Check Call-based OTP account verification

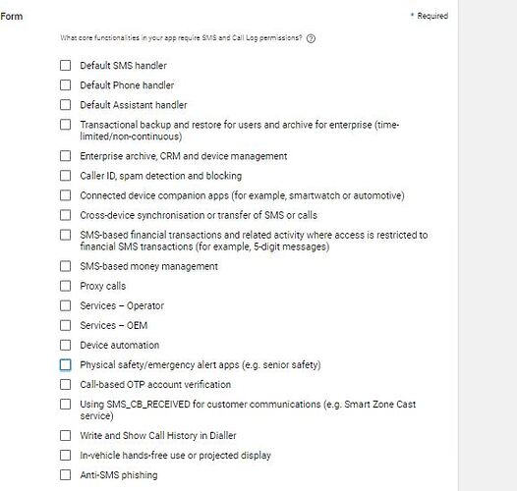coord(65,385)
